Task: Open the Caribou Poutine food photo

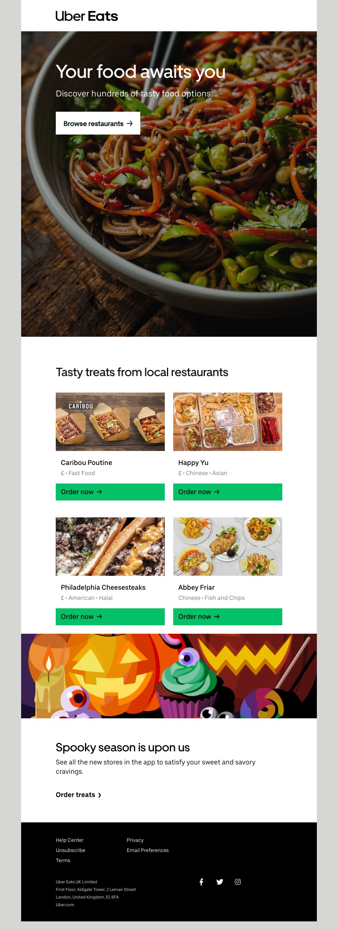Action: tap(110, 422)
